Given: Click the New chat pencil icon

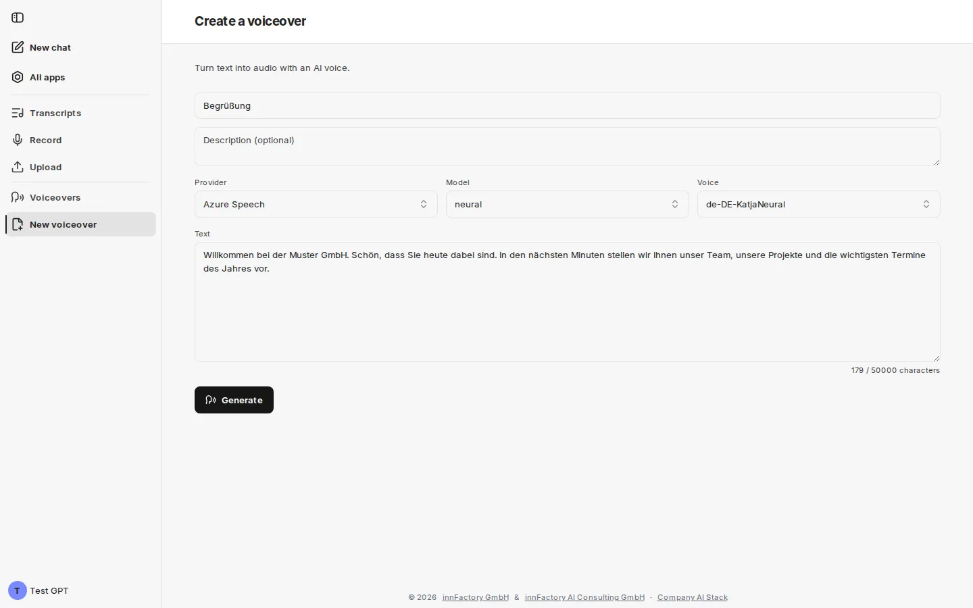Looking at the screenshot, I should coord(18,47).
